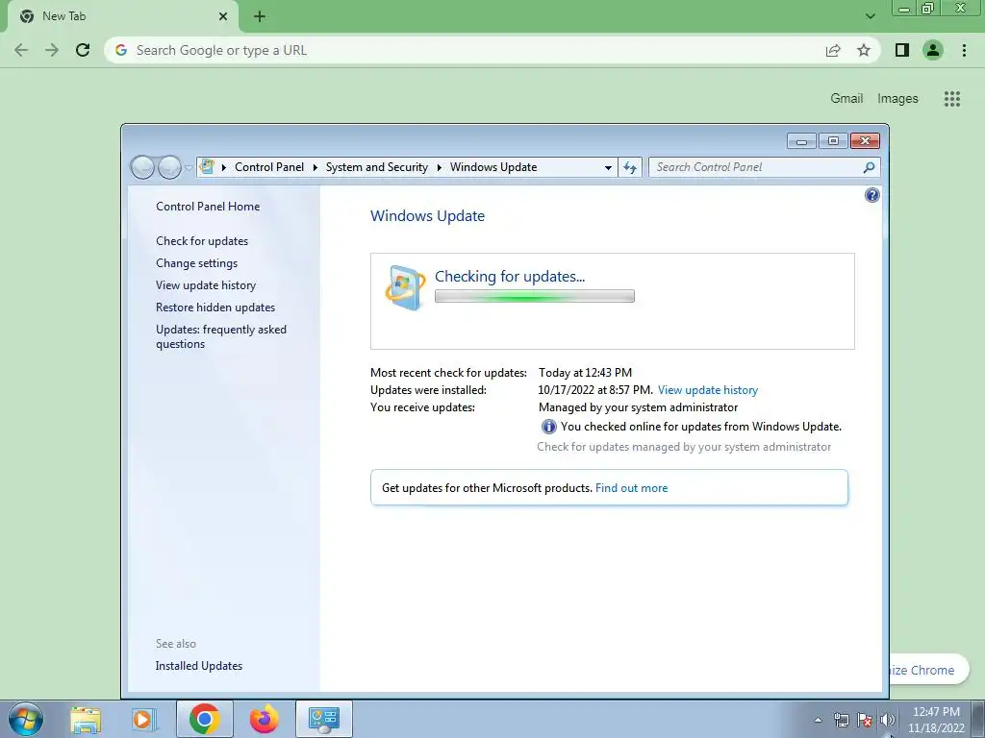Click Check for updates in sidebar
This screenshot has width=985, height=738.
pos(202,241)
